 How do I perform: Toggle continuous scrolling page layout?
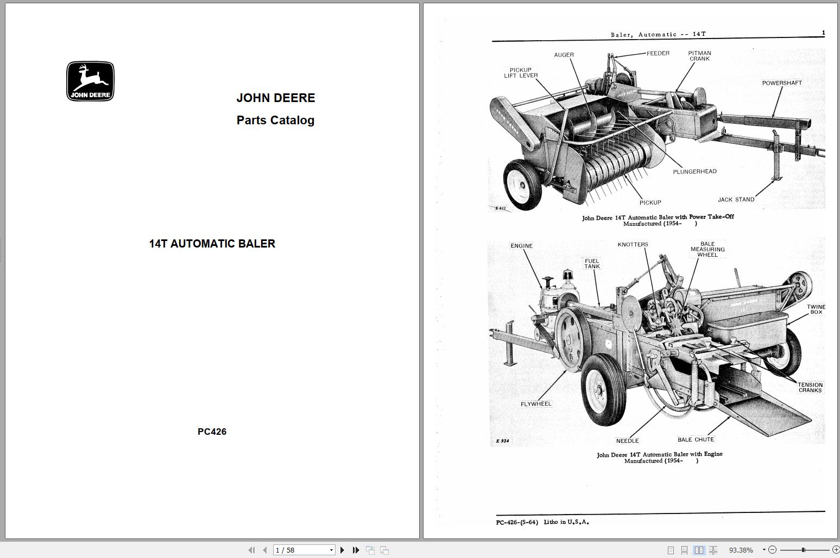coord(685,550)
